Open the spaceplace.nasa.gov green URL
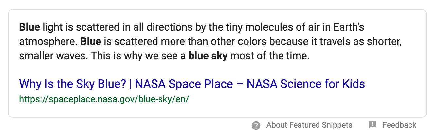The image size is (436, 136). coord(104,99)
